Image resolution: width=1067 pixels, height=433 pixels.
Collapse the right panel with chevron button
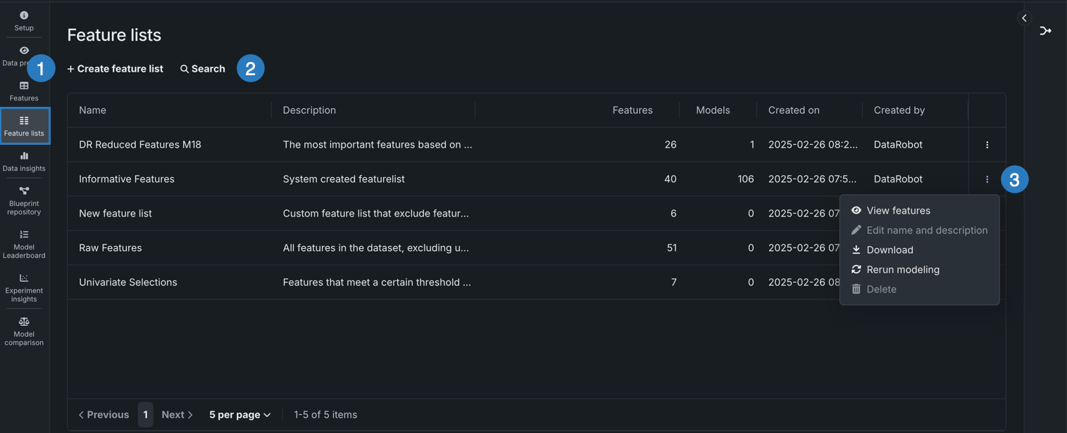[x=1024, y=18]
